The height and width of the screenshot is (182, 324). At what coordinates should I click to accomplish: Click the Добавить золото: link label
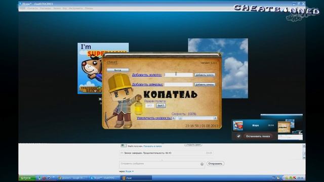147,75
